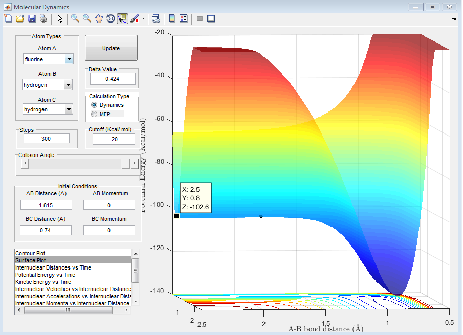This screenshot has height=335, width=463.
Task: Activate the Rotate 3D tool
Action: coord(111,18)
